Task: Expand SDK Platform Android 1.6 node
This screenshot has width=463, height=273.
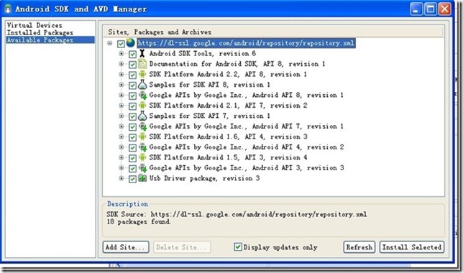Action: point(122,136)
